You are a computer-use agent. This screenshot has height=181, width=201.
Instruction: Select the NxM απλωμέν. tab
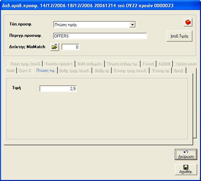(90, 64)
